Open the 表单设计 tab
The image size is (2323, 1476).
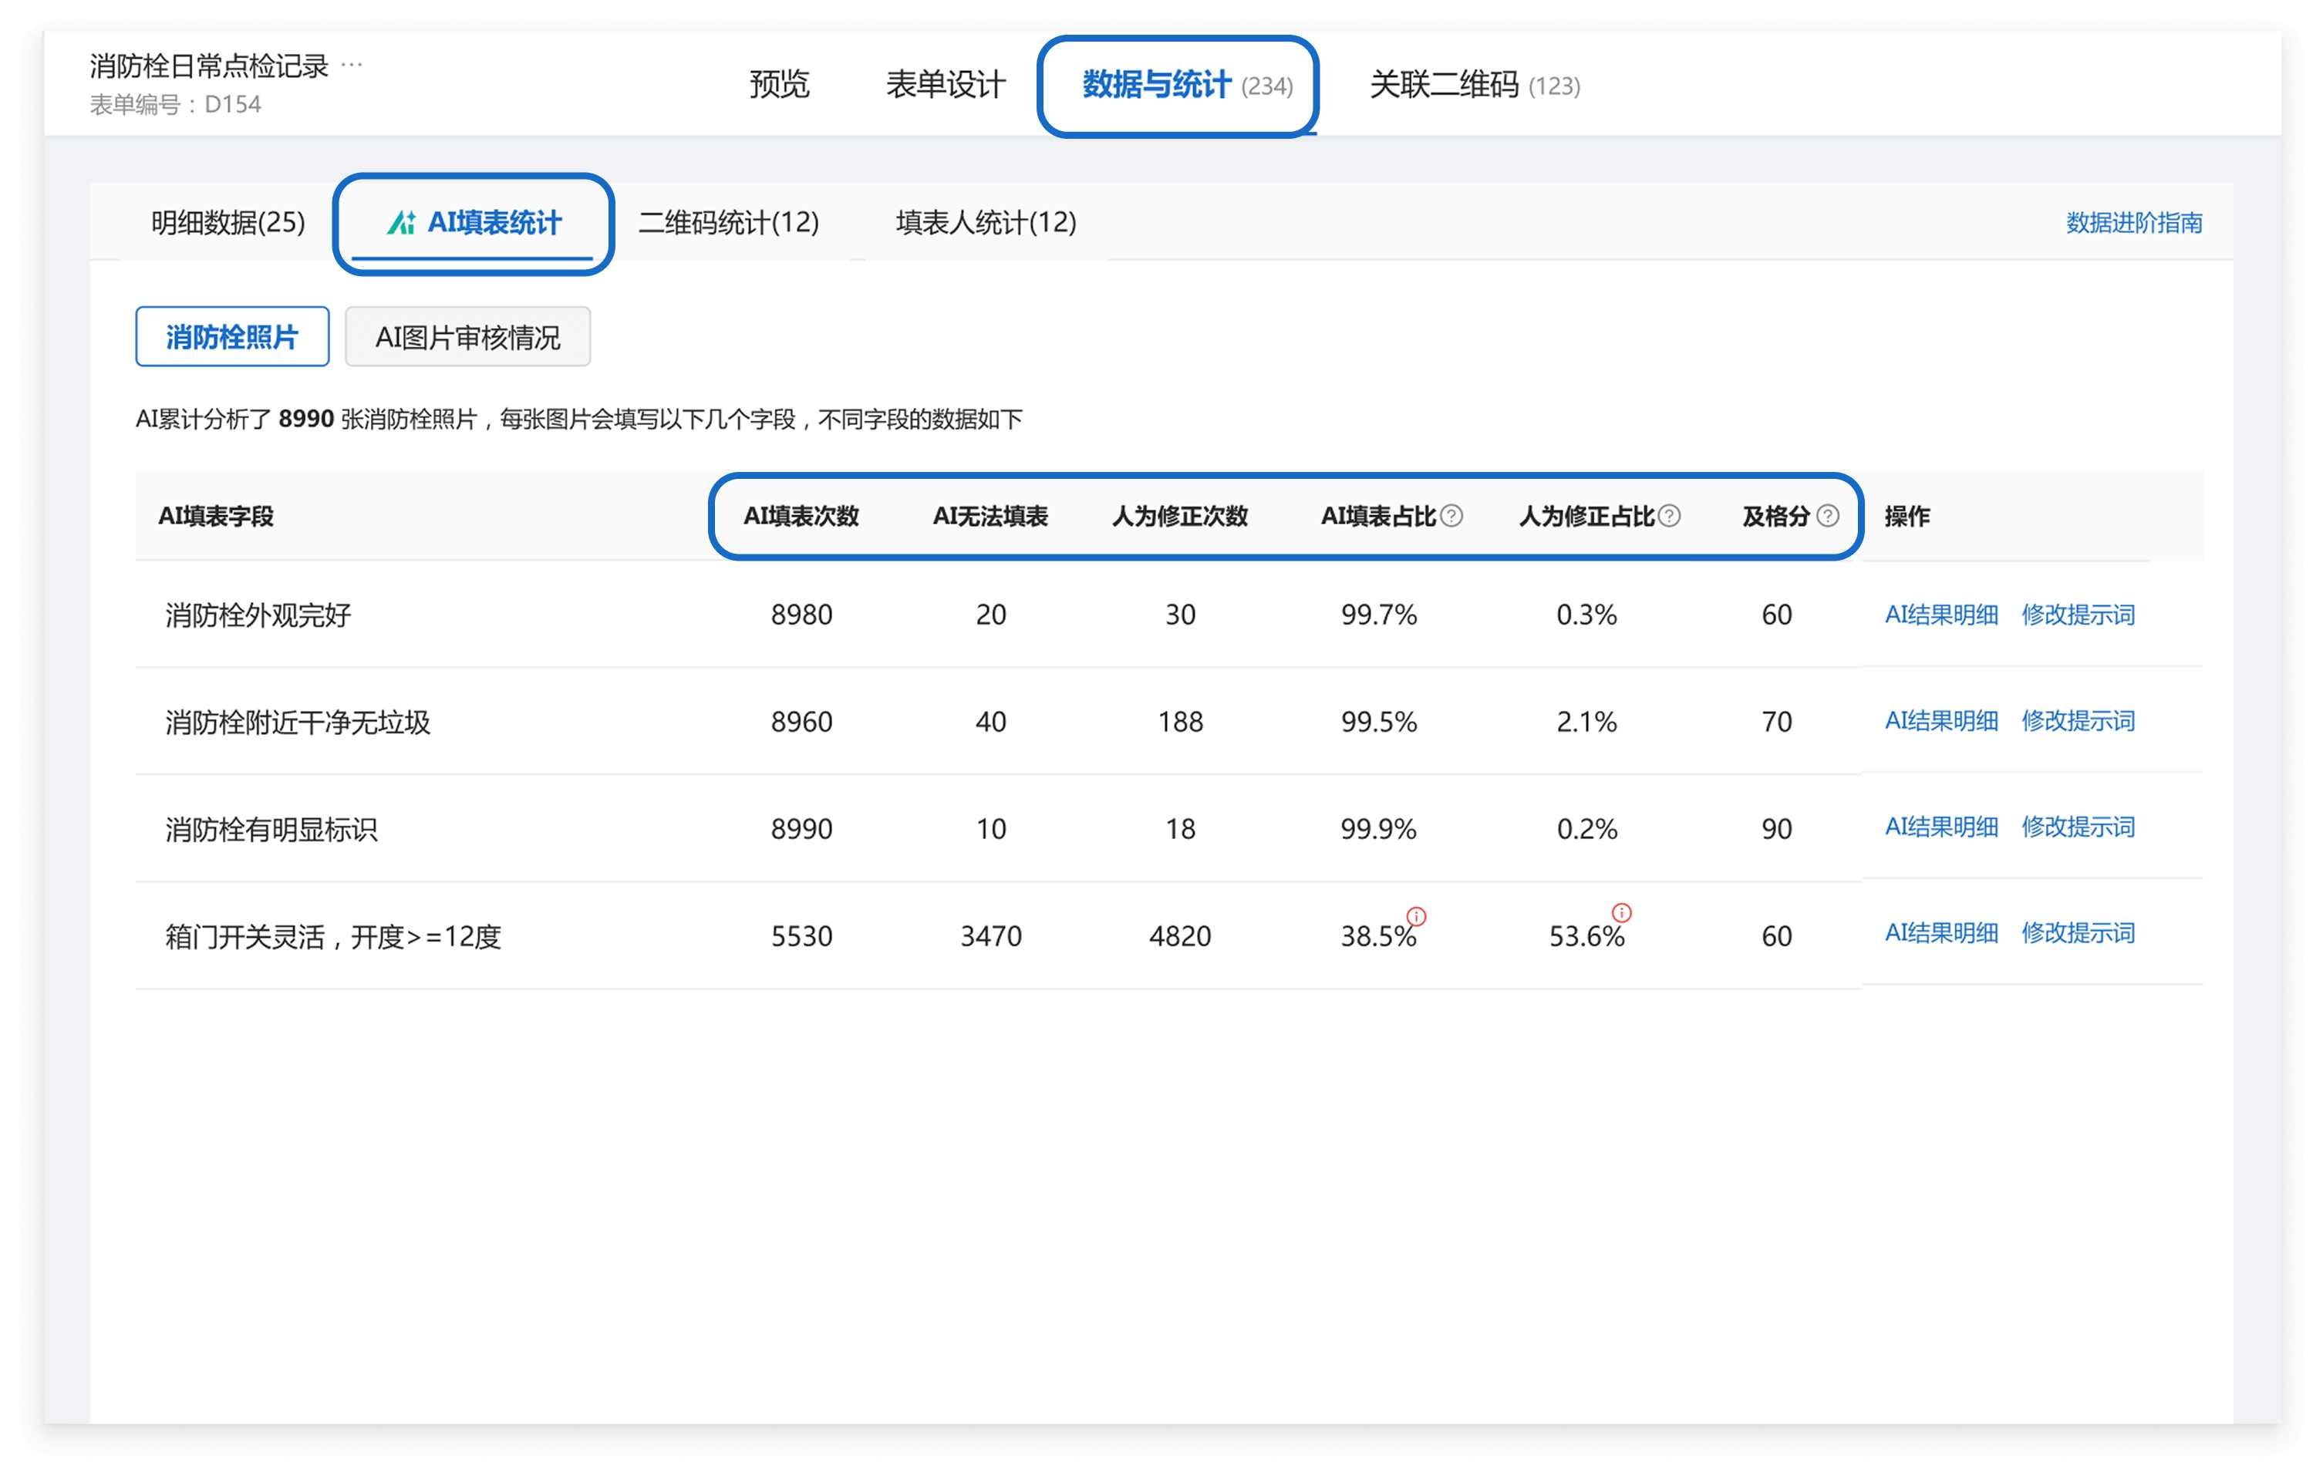click(946, 85)
